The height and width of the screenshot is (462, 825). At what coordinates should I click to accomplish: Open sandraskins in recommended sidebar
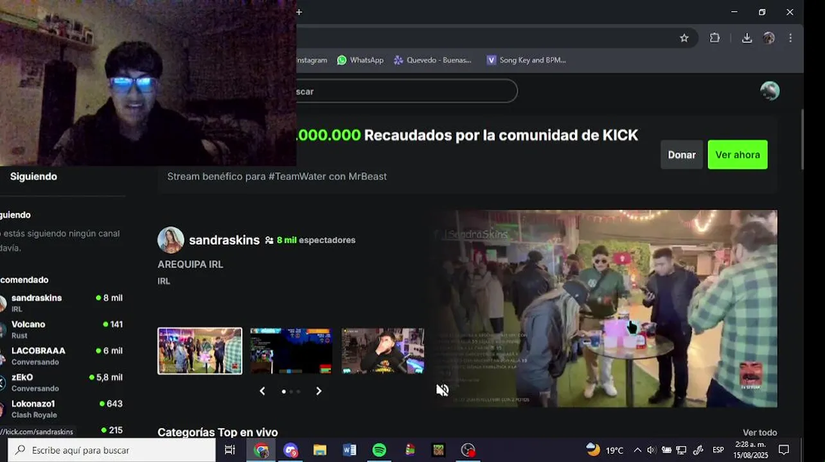coord(62,302)
